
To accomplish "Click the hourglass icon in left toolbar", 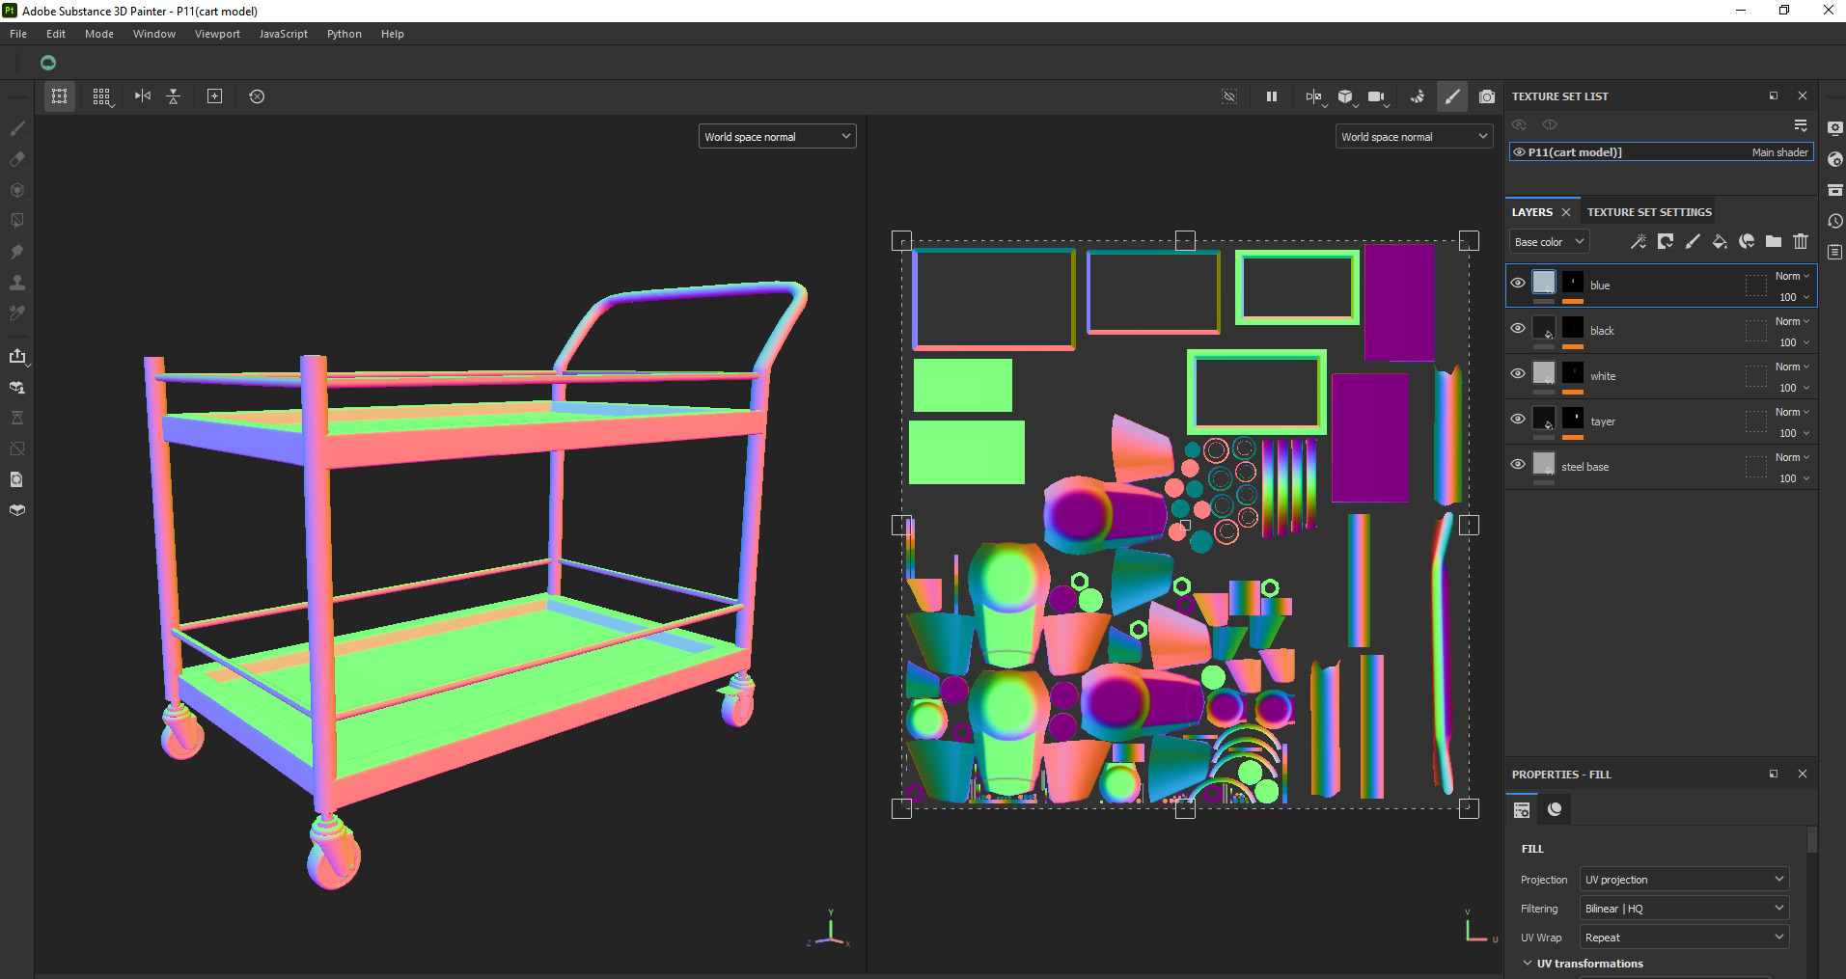I will point(17,418).
